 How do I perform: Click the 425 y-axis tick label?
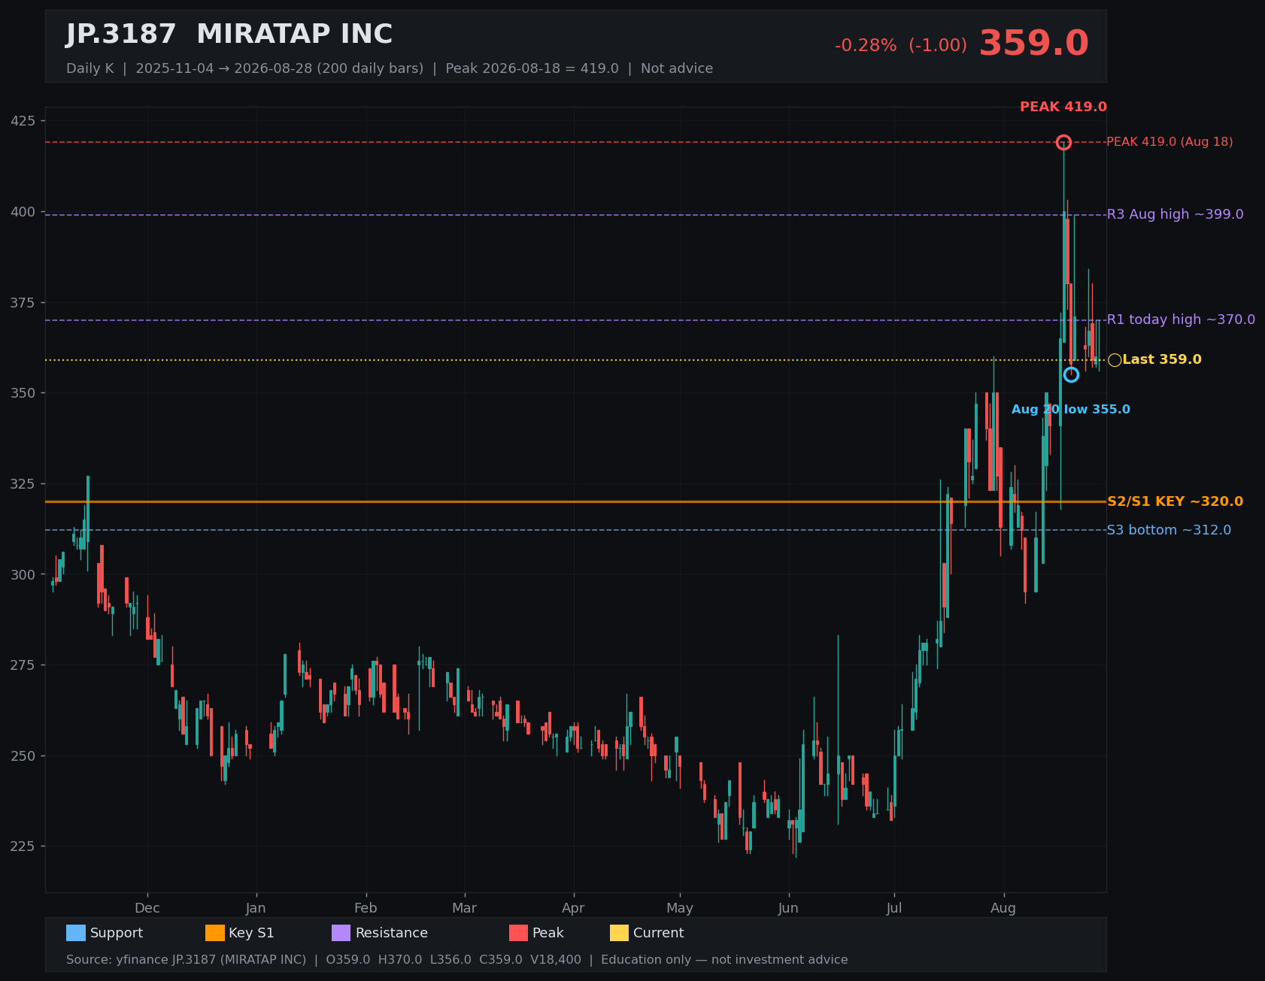23,121
